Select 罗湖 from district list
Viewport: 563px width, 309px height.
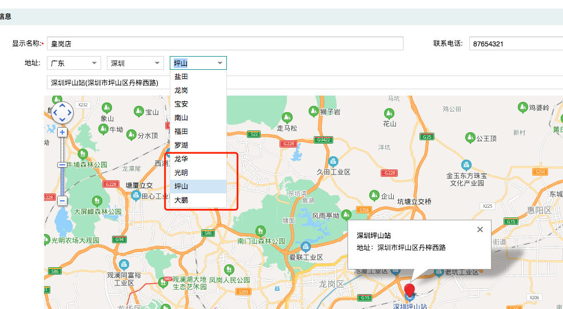pos(198,145)
